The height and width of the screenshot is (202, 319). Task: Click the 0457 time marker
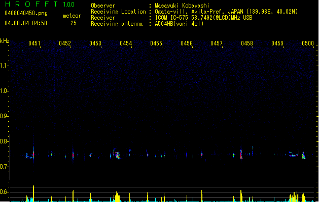click(x=217, y=43)
